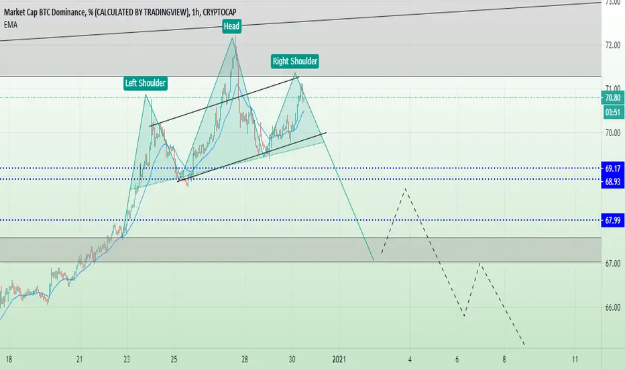
Task: Select the 69.17 horizontal level label
Action: [x=613, y=168]
